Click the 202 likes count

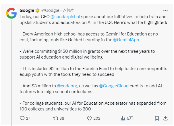point(97,118)
